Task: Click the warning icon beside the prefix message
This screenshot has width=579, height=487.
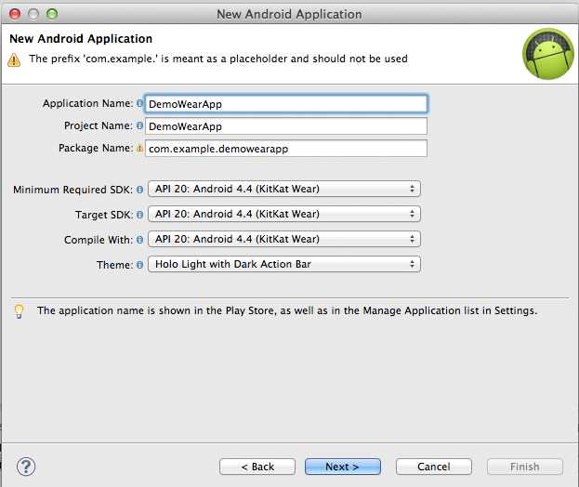Action: point(14,59)
